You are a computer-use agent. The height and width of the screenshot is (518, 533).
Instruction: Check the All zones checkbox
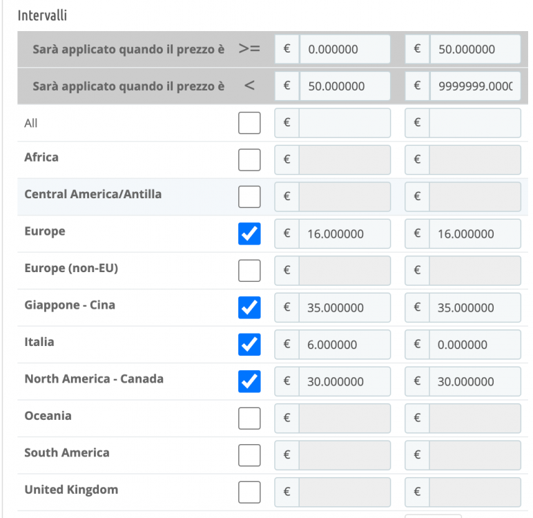pyautogui.click(x=249, y=123)
